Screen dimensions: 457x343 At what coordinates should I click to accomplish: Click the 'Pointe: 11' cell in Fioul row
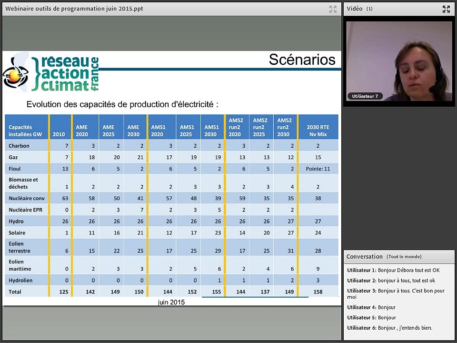coord(318,169)
